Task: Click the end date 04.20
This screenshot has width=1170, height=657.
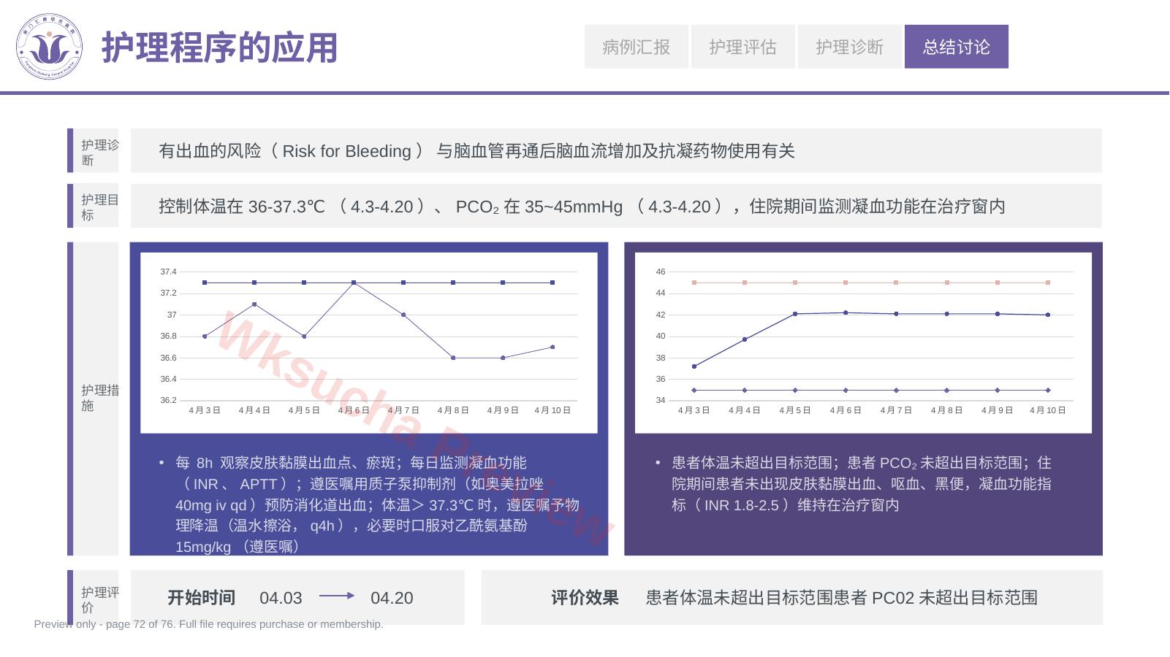Action: 392,598
